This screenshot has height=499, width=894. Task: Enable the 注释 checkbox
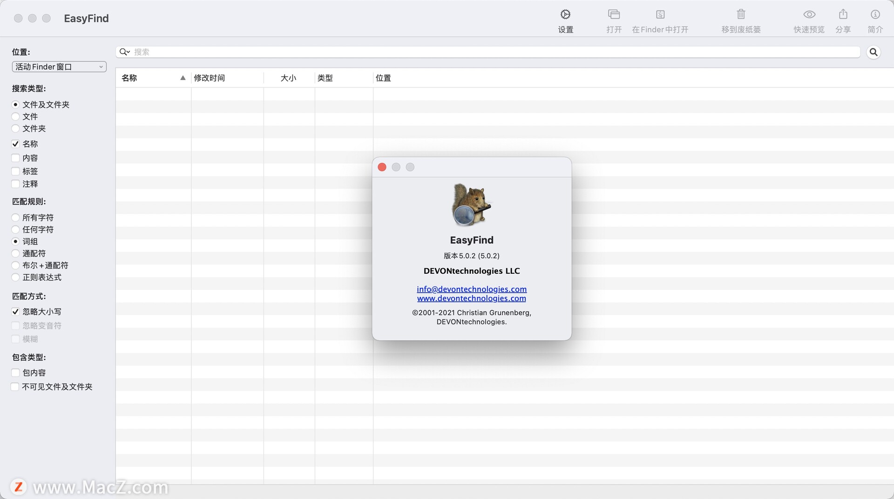coord(15,184)
